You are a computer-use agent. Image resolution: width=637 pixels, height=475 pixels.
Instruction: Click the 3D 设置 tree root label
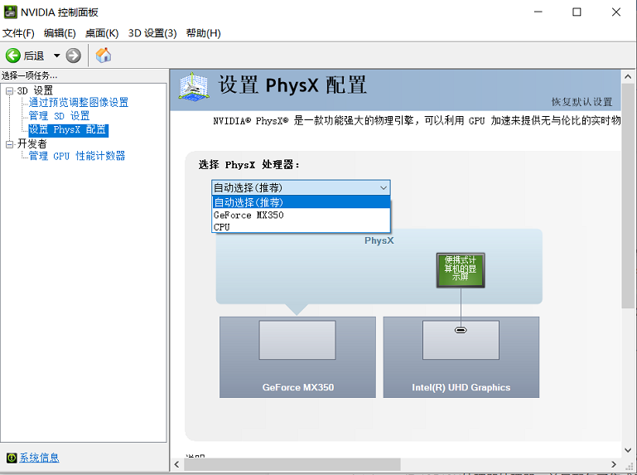35,90
